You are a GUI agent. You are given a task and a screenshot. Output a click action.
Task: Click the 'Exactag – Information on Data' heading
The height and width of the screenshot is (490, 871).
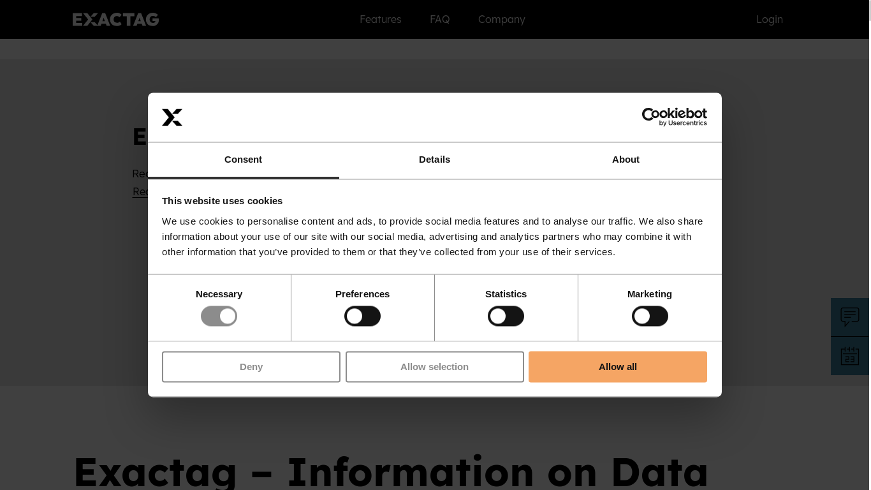point(391,471)
